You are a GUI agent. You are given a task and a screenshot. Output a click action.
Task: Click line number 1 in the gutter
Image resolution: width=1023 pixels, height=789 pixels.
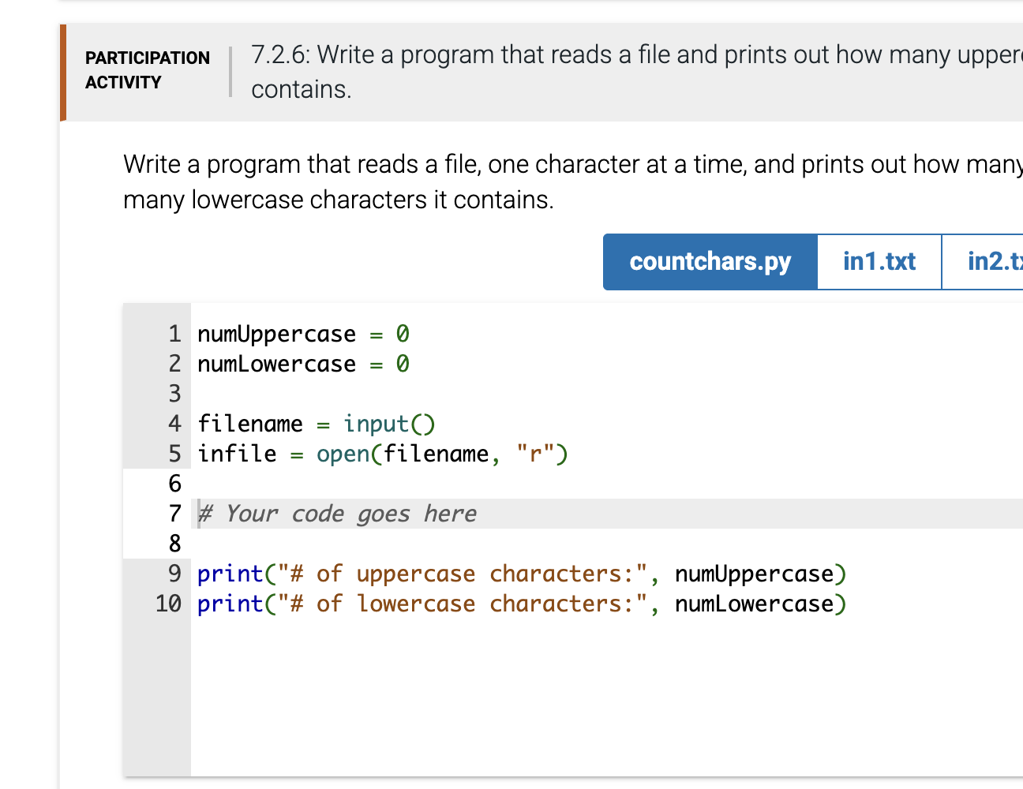click(x=174, y=334)
